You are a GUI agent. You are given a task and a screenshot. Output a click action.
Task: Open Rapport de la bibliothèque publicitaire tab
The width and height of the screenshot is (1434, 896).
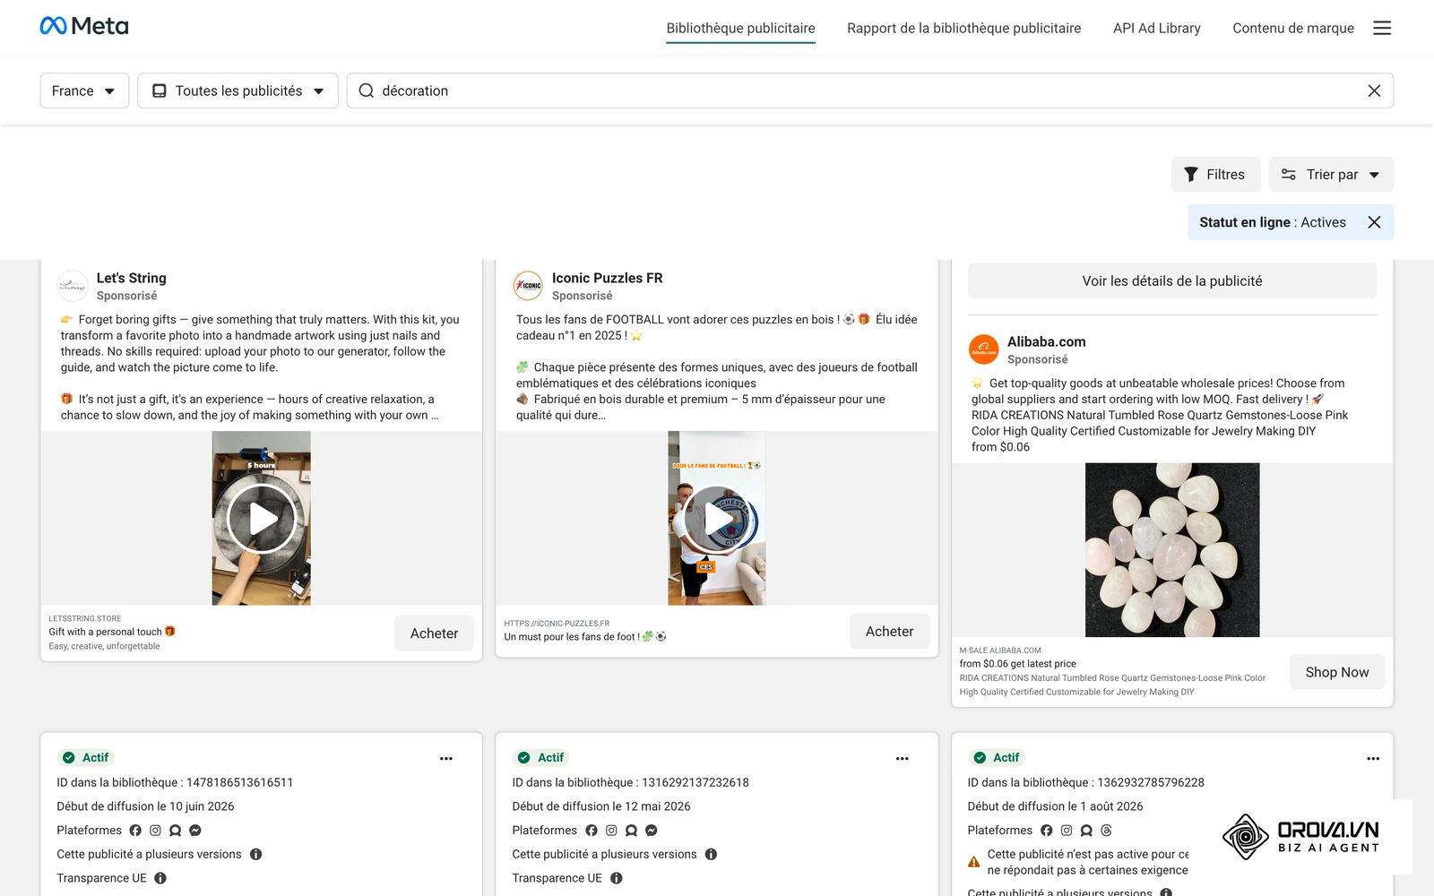pyautogui.click(x=963, y=28)
